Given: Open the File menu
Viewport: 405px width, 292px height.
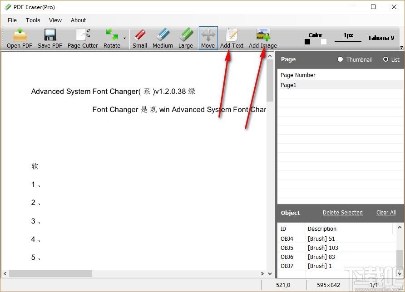Looking at the screenshot, I should (12, 20).
